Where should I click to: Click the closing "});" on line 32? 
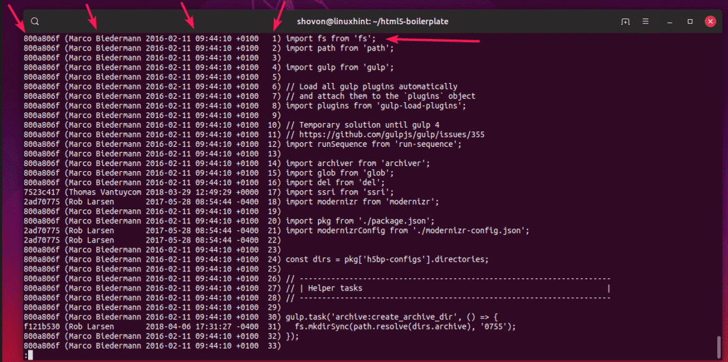[x=292, y=336]
